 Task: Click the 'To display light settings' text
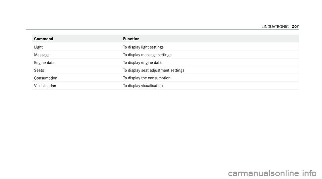point(143,47)
